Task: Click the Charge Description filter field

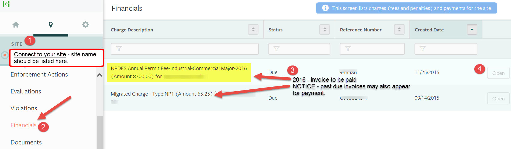Action: coord(185,49)
